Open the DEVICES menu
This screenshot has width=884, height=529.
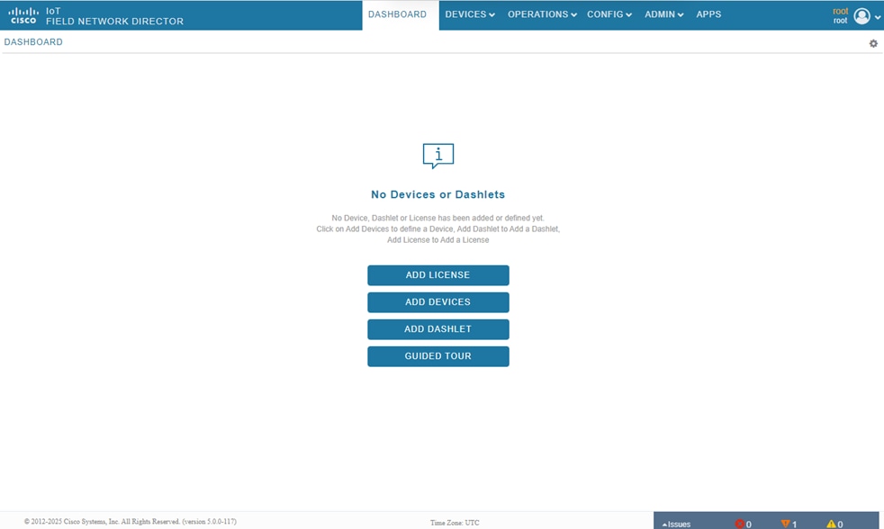[x=470, y=14]
